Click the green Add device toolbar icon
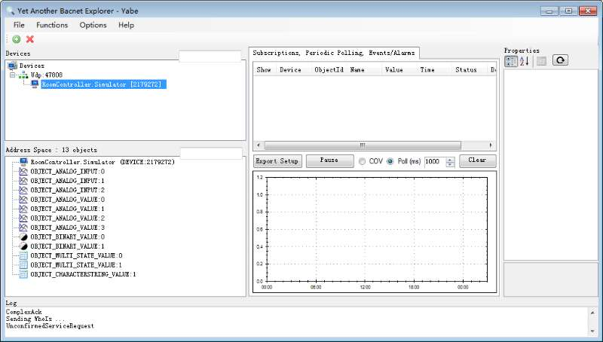This screenshot has width=603, height=342. coord(17,39)
